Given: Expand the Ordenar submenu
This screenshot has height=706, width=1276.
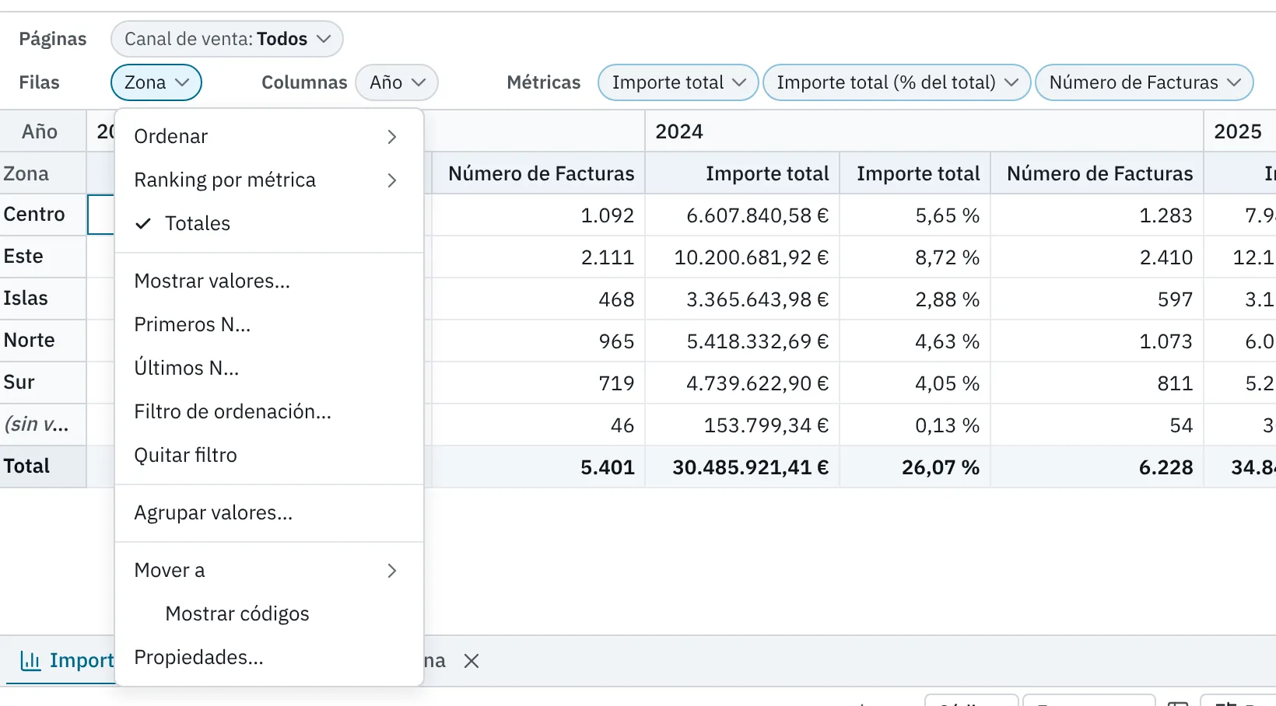Looking at the screenshot, I should tap(268, 137).
